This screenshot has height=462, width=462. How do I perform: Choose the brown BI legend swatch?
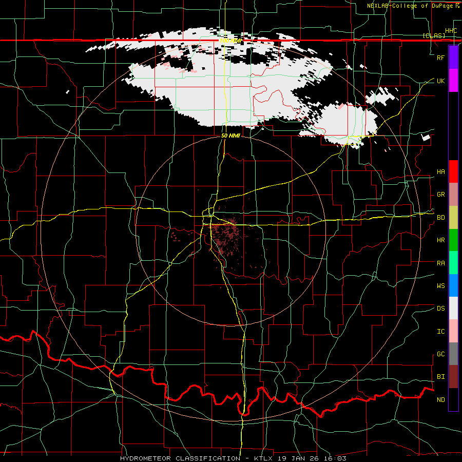(x=453, y=377)
